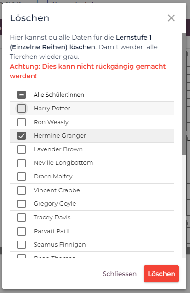Click the Schliessen button
Viewport: 190px width, 293px height.
pos(120,274)
